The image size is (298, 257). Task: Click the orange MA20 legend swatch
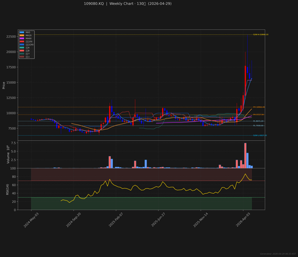pos(22,35)
